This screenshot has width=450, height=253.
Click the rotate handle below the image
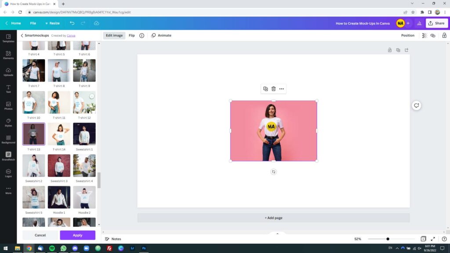coord(273,172)
